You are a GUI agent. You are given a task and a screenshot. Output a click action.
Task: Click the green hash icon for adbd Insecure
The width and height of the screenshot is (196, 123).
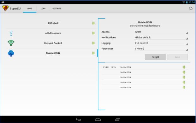coord(93,33)
